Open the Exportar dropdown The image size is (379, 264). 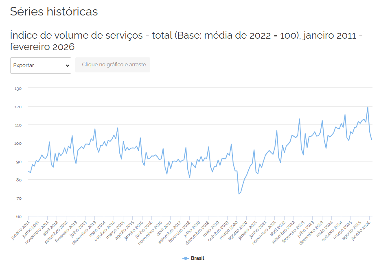(x=41, y=65)
